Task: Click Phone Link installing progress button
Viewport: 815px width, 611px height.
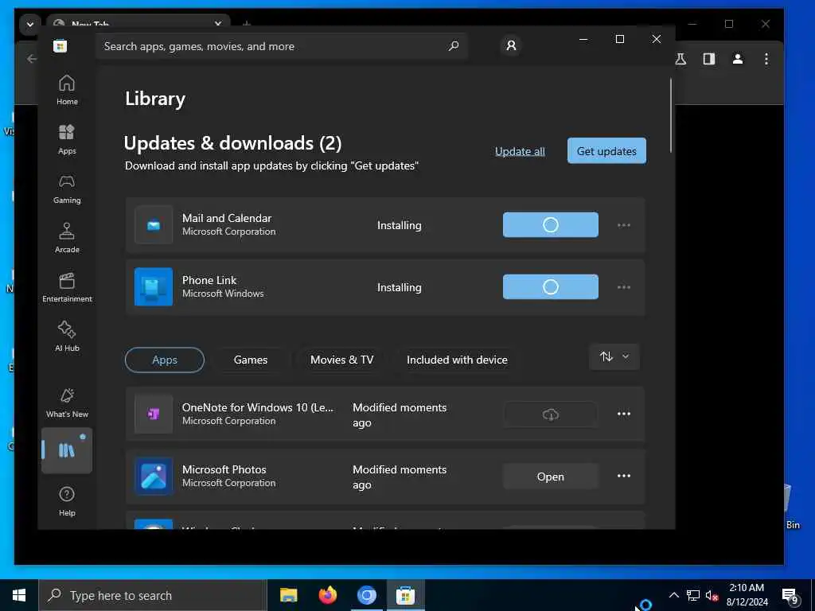Action: coord(551,286)
